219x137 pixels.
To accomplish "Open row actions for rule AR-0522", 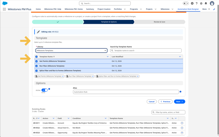I will [182, 128].
